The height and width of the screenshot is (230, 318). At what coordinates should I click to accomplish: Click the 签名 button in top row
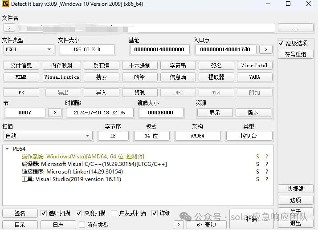point(216,65)
